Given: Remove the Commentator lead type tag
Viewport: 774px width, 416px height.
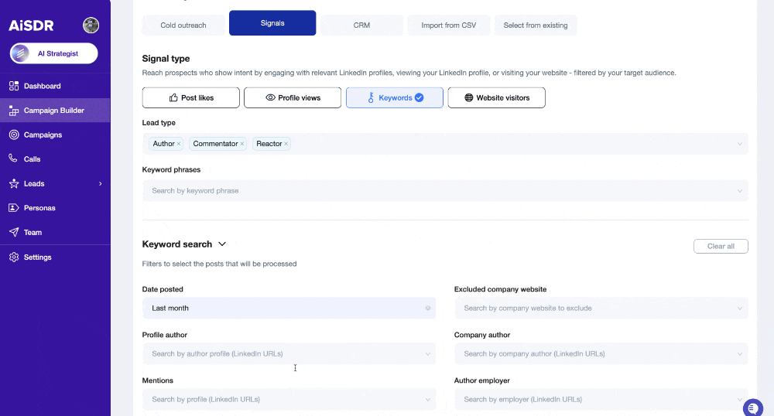Looking at the screenshot, I should (x=241, y=144).
